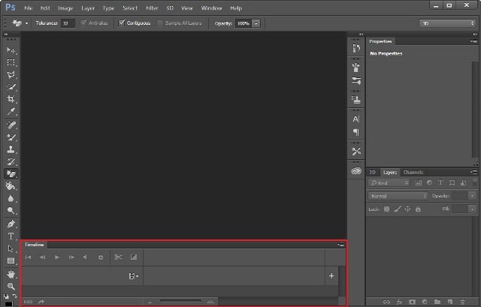Image resolution: width=481 pixels, height=307 pixels.
Task: Select the Polygonal Lasso tool
Action: tap(11, 75)
